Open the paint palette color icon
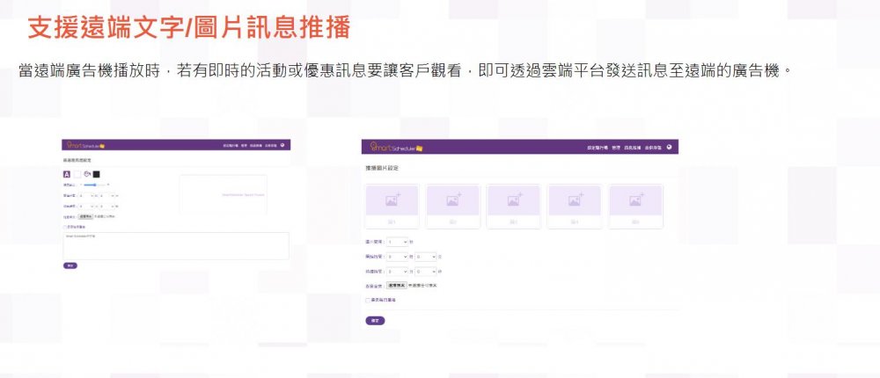 [87, 174]
